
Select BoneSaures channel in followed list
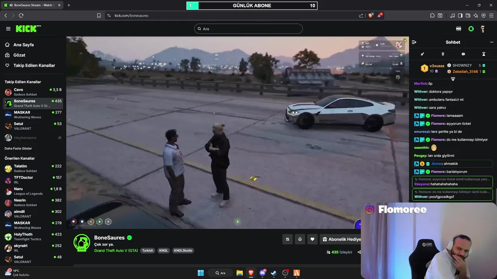pos(33,103)
